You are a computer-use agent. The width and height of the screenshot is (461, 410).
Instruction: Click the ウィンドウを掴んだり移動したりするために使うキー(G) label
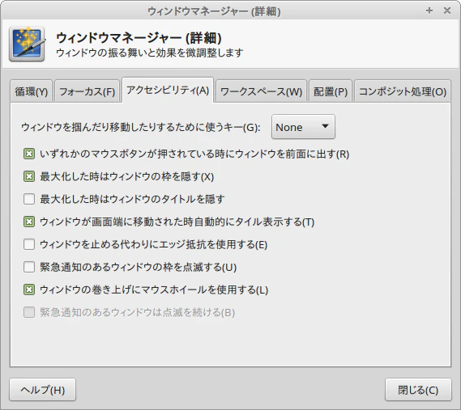tap(141, 128)
